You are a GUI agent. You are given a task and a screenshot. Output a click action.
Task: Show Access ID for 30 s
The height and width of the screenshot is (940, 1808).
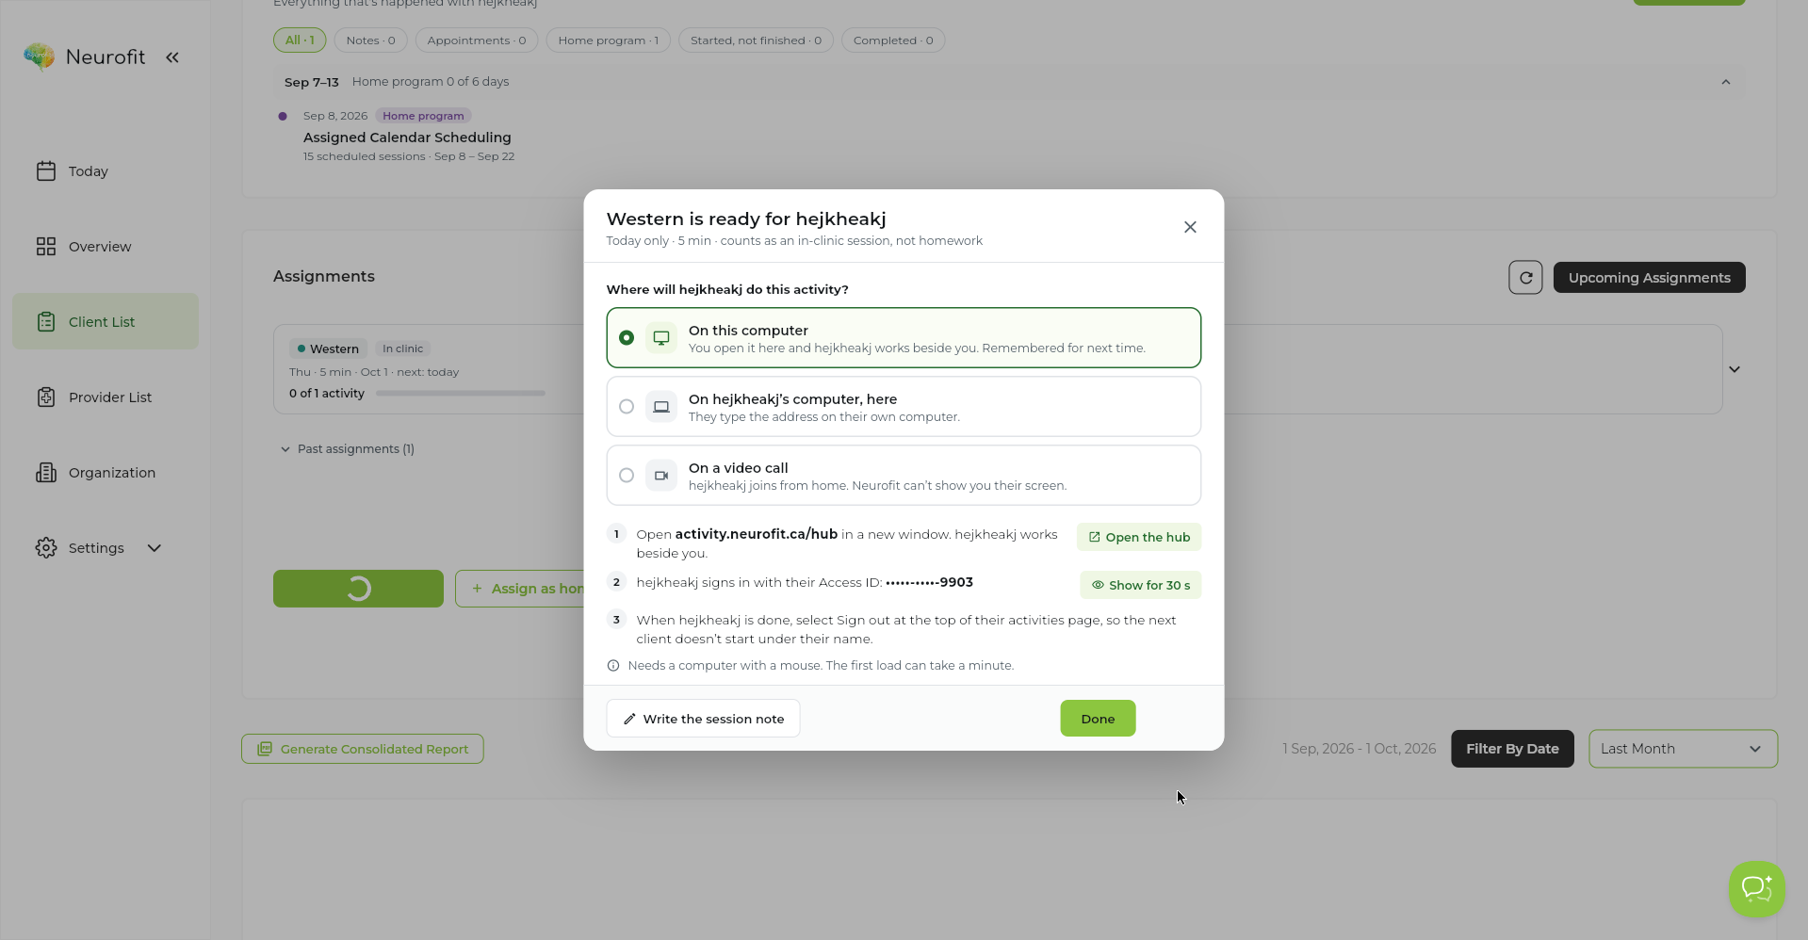click(1140, 585)
